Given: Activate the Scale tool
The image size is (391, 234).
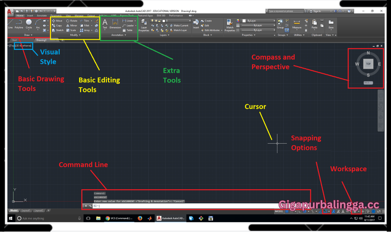Looking at the screenshot, I should 71,30.
